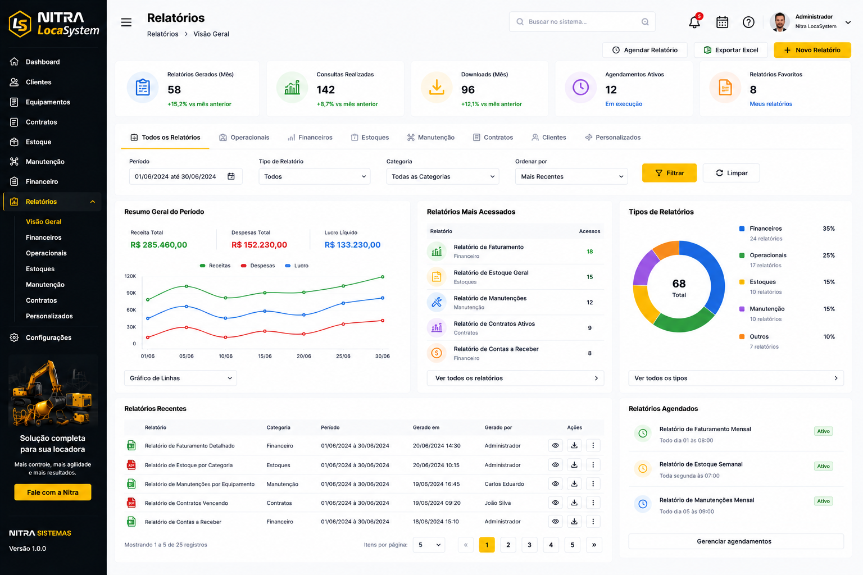
Task: Focus the Buscar no sistema search field
Action: point(582,22)
